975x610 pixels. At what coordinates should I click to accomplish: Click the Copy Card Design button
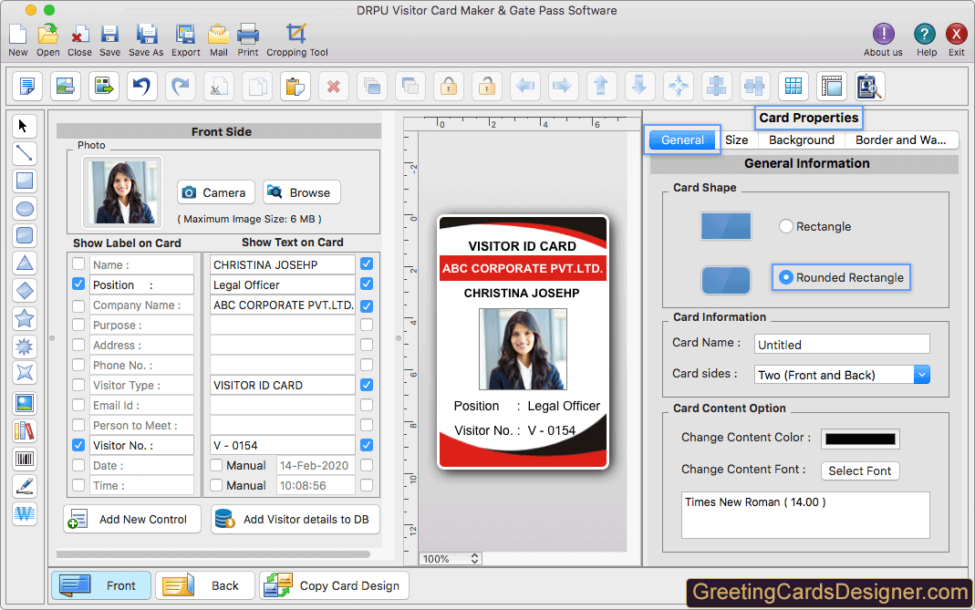tap(335, 585)
